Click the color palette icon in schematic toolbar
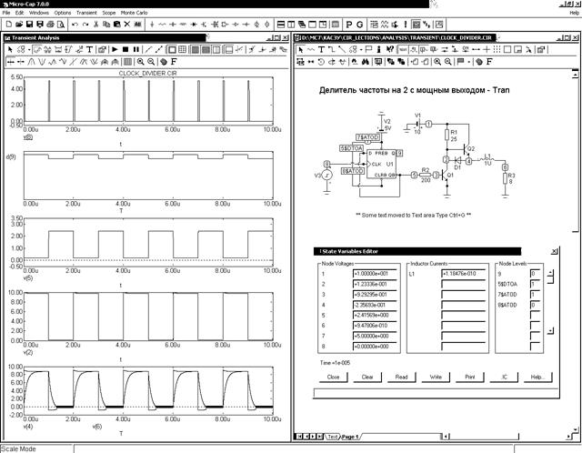582x453 pixels. pos(479,62)
